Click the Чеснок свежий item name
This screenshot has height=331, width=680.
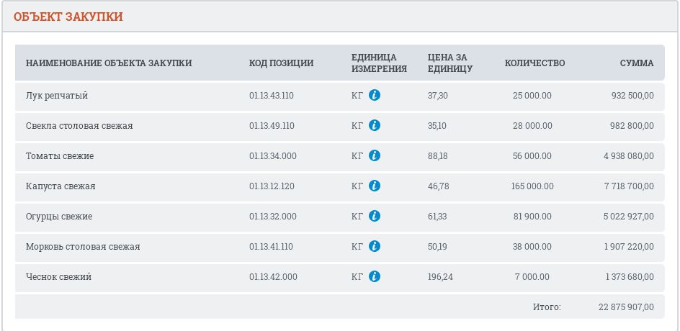click(58, 277)
